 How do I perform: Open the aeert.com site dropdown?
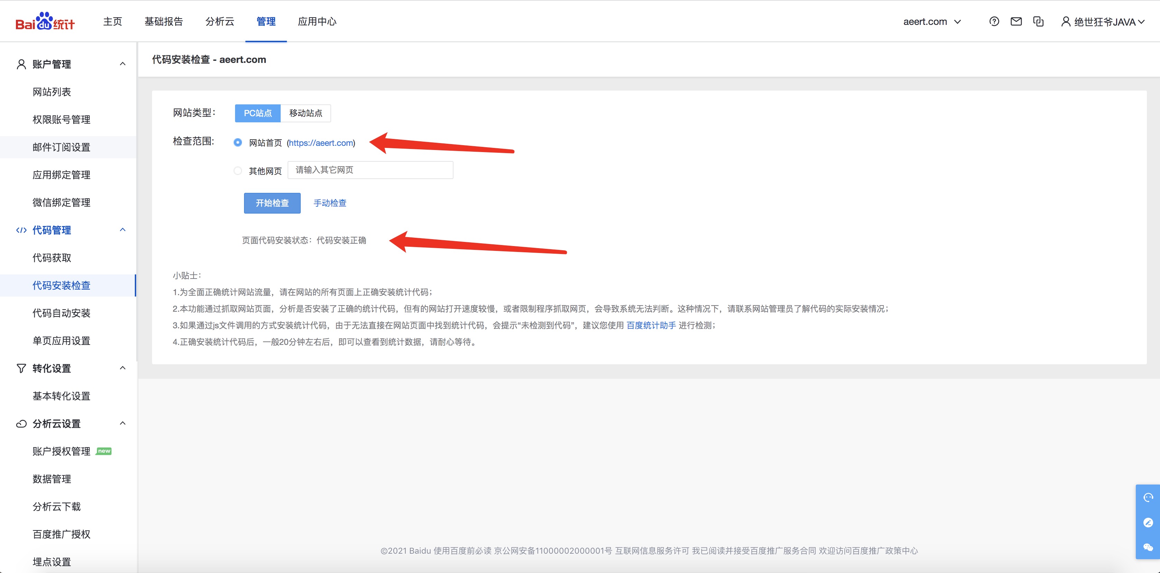[932, 22]
